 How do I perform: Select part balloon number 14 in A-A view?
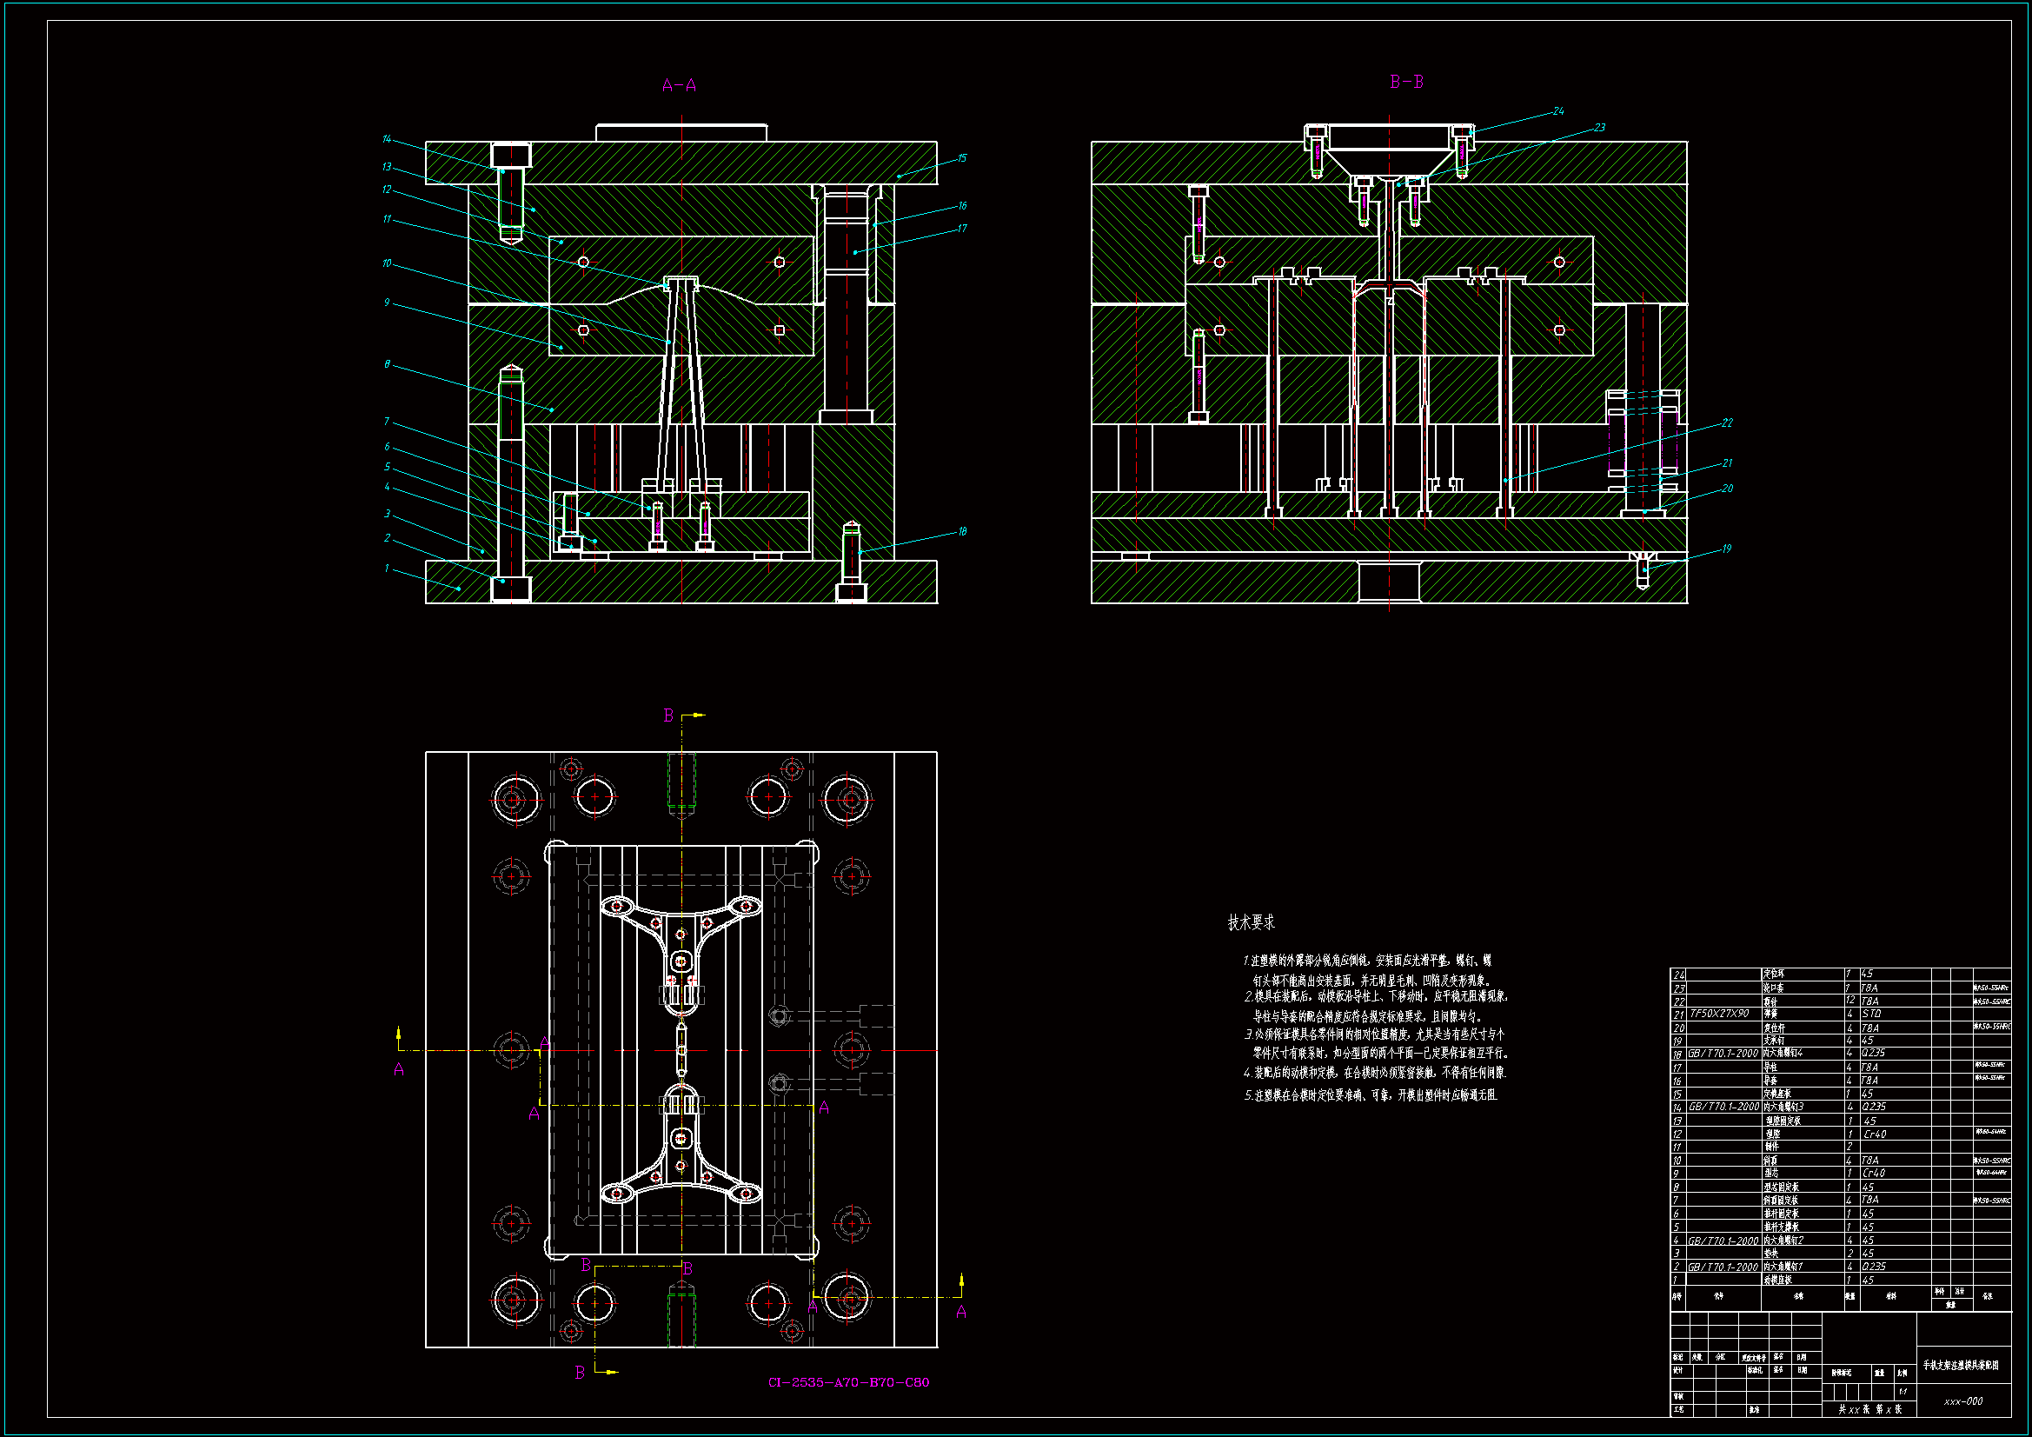pos(387,139)
